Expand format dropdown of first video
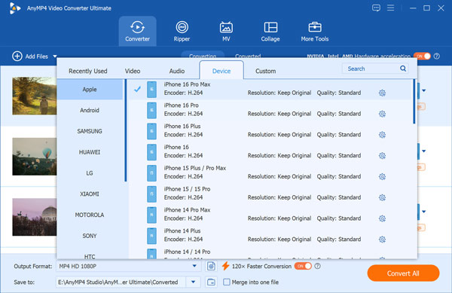This screenshot has height=293, width=452. [x=423, y=90]
